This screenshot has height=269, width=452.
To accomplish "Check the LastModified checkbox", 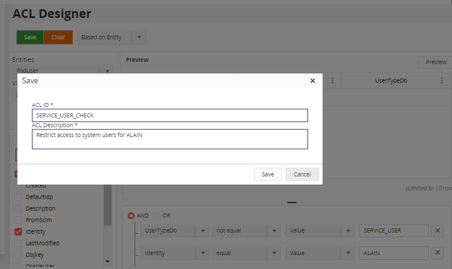I will [x=18, y=243].
